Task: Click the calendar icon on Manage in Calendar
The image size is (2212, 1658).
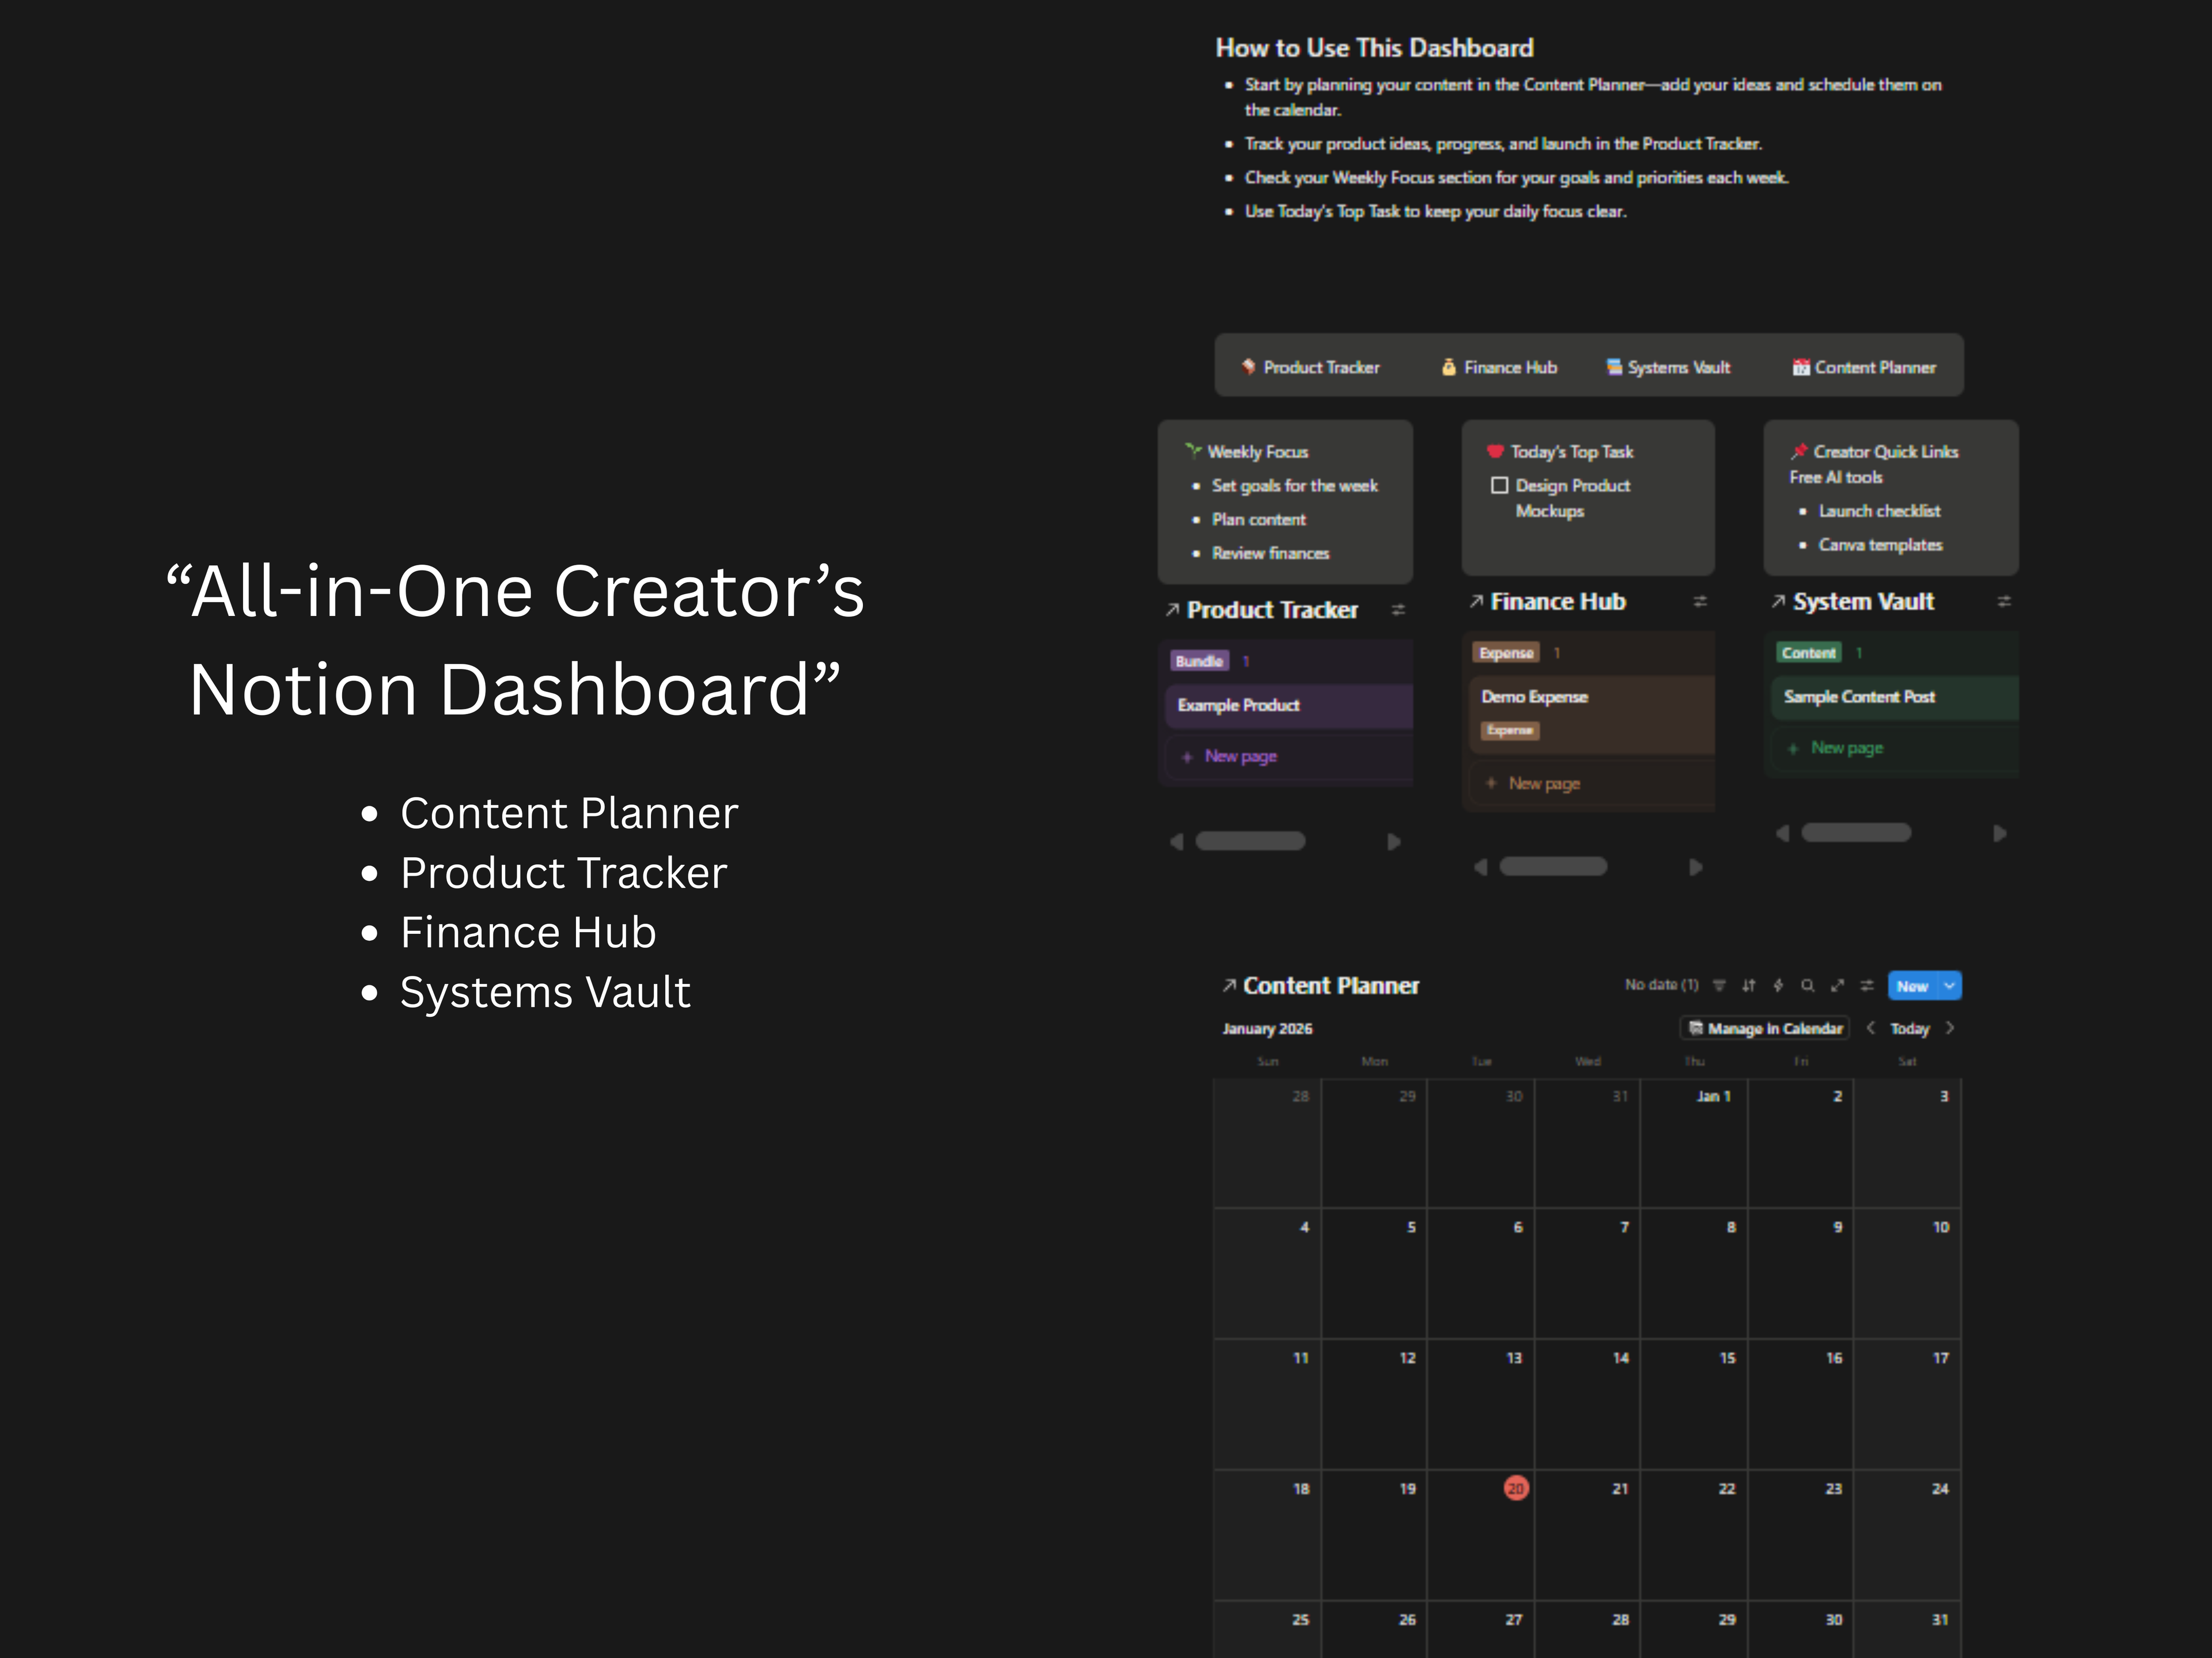Action: click(x=1695, y=1028)
